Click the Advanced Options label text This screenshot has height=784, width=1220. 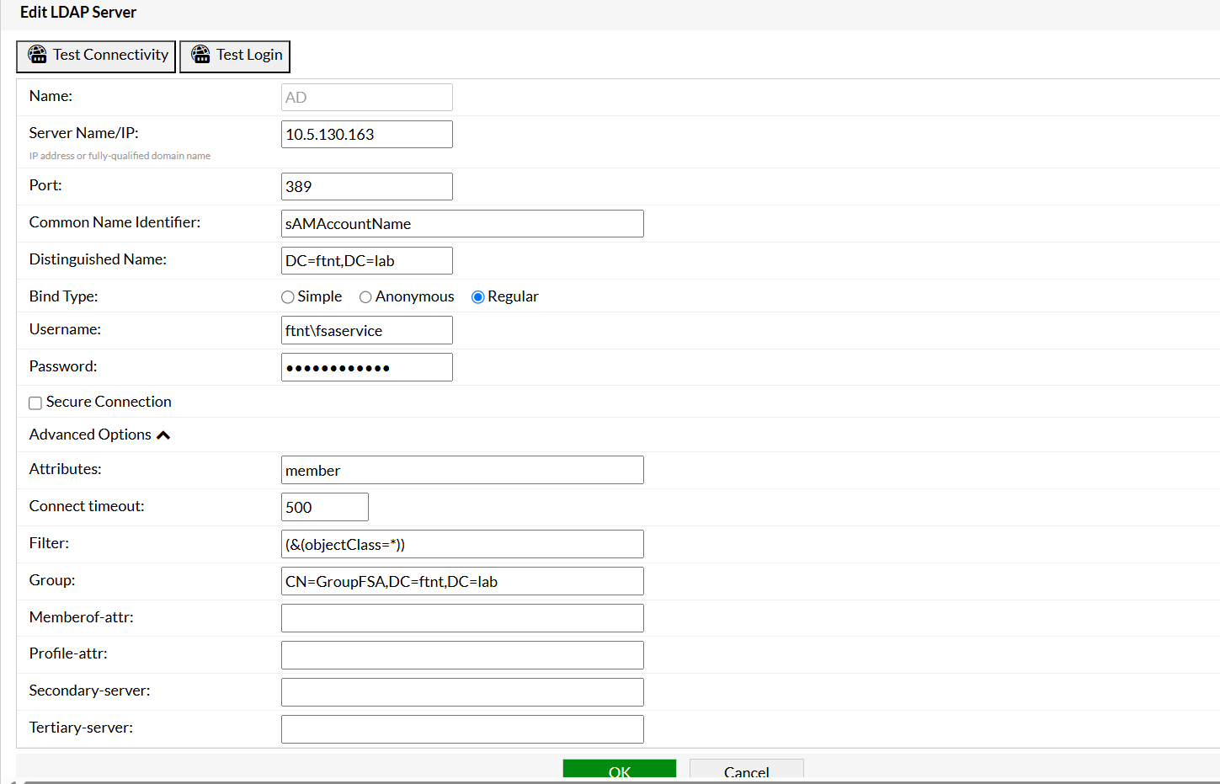pos(90,435)
